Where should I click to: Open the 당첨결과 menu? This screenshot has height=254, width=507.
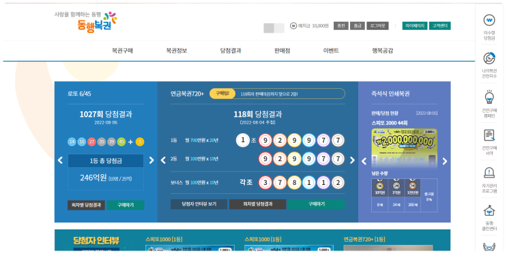click(x=231, y=51)
